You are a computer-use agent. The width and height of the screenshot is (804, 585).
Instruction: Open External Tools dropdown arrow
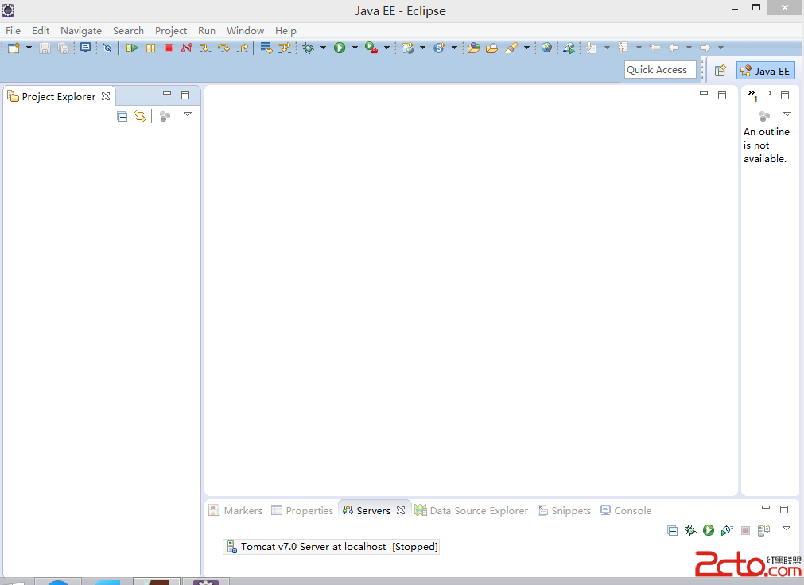tap(386, 48)
